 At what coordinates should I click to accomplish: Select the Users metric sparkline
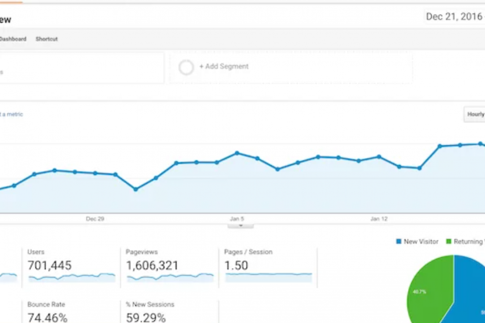[x=72, y=278]
